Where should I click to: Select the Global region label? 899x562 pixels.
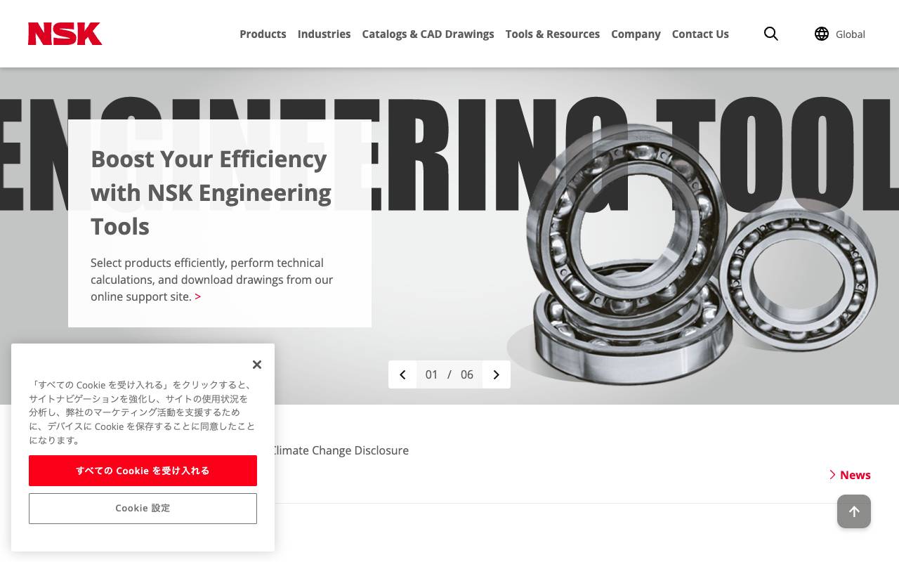(x=850, y=34)
